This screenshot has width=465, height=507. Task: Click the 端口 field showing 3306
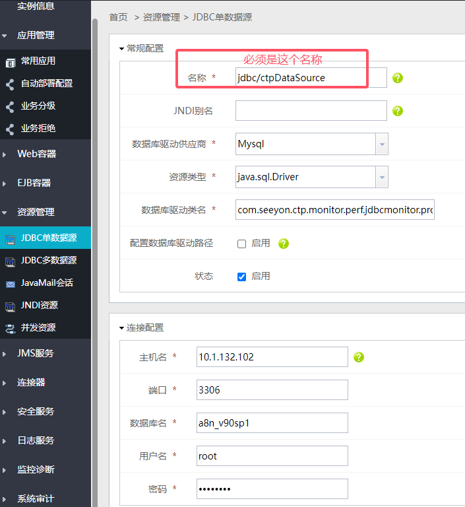pyautogui.click(x=272, y=390)
